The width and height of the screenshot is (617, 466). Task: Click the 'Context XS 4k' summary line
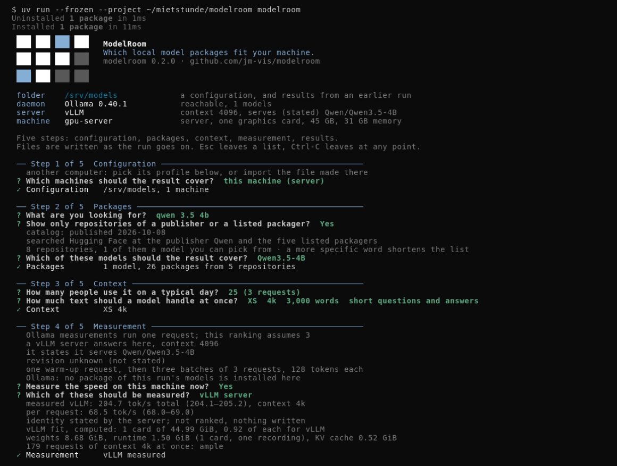(x=72, y=310)
